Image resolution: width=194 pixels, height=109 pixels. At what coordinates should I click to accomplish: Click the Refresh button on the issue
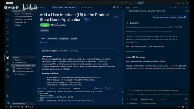click(x=45, y=30)
